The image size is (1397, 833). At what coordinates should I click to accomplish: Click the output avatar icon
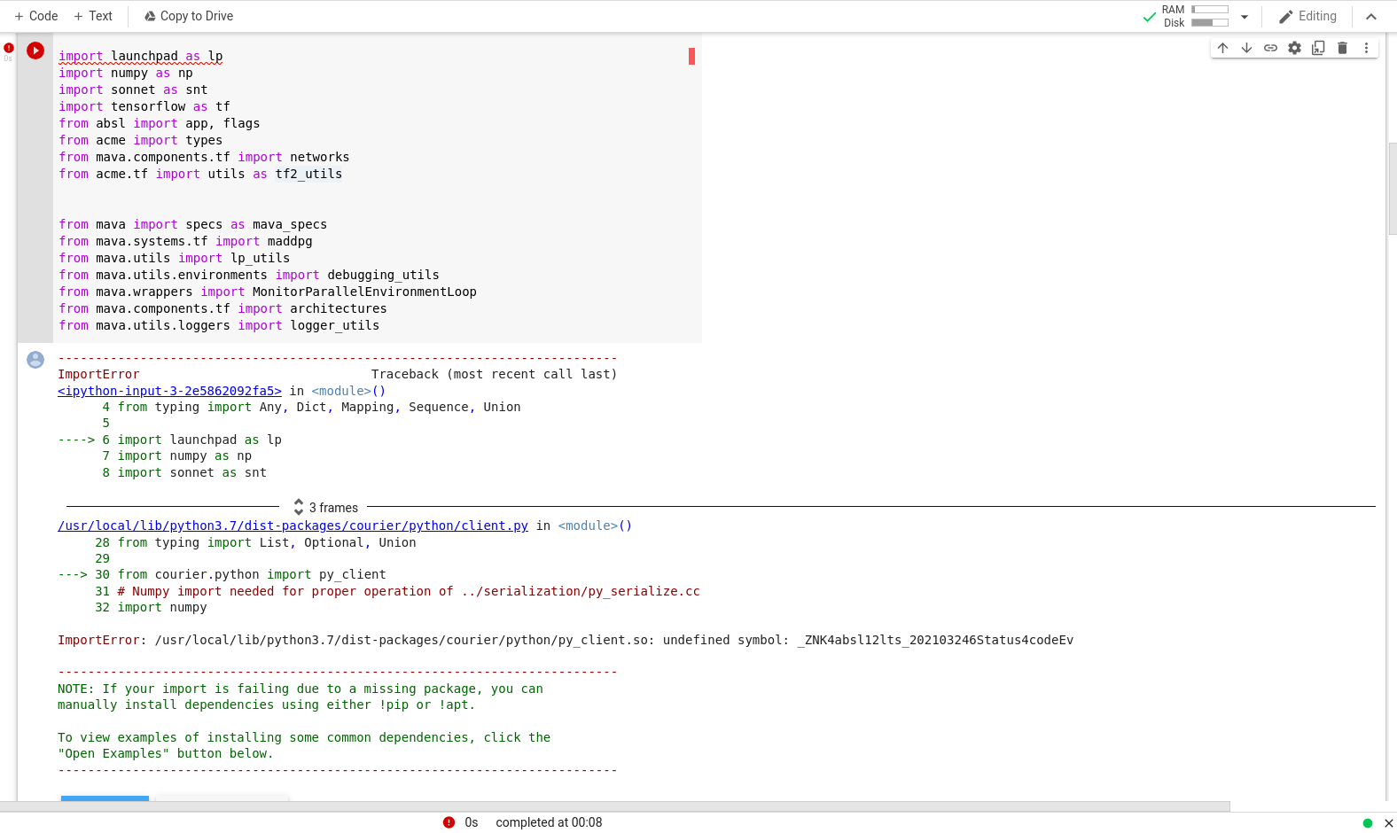pos(35,360)
